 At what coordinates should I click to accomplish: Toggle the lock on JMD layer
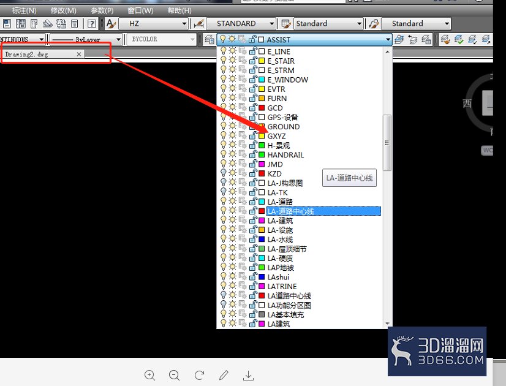(253, 164)
